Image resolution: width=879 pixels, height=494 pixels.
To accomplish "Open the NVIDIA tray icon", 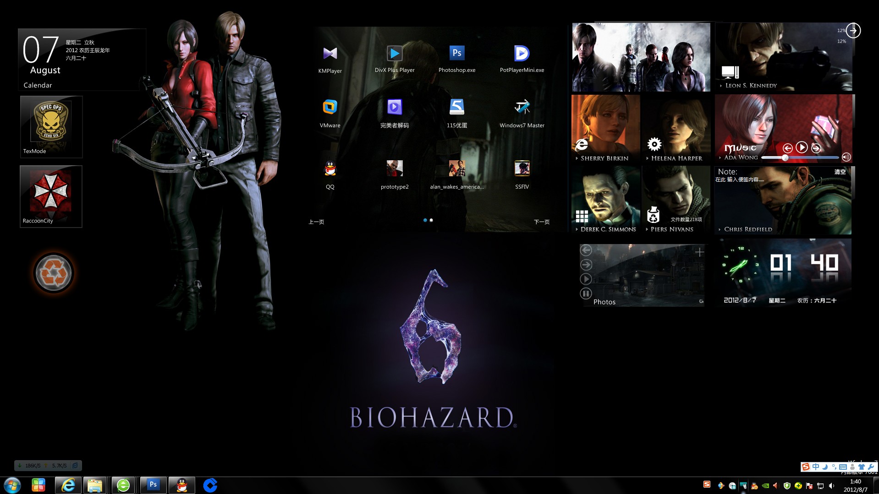I will (x=765, y=486).
